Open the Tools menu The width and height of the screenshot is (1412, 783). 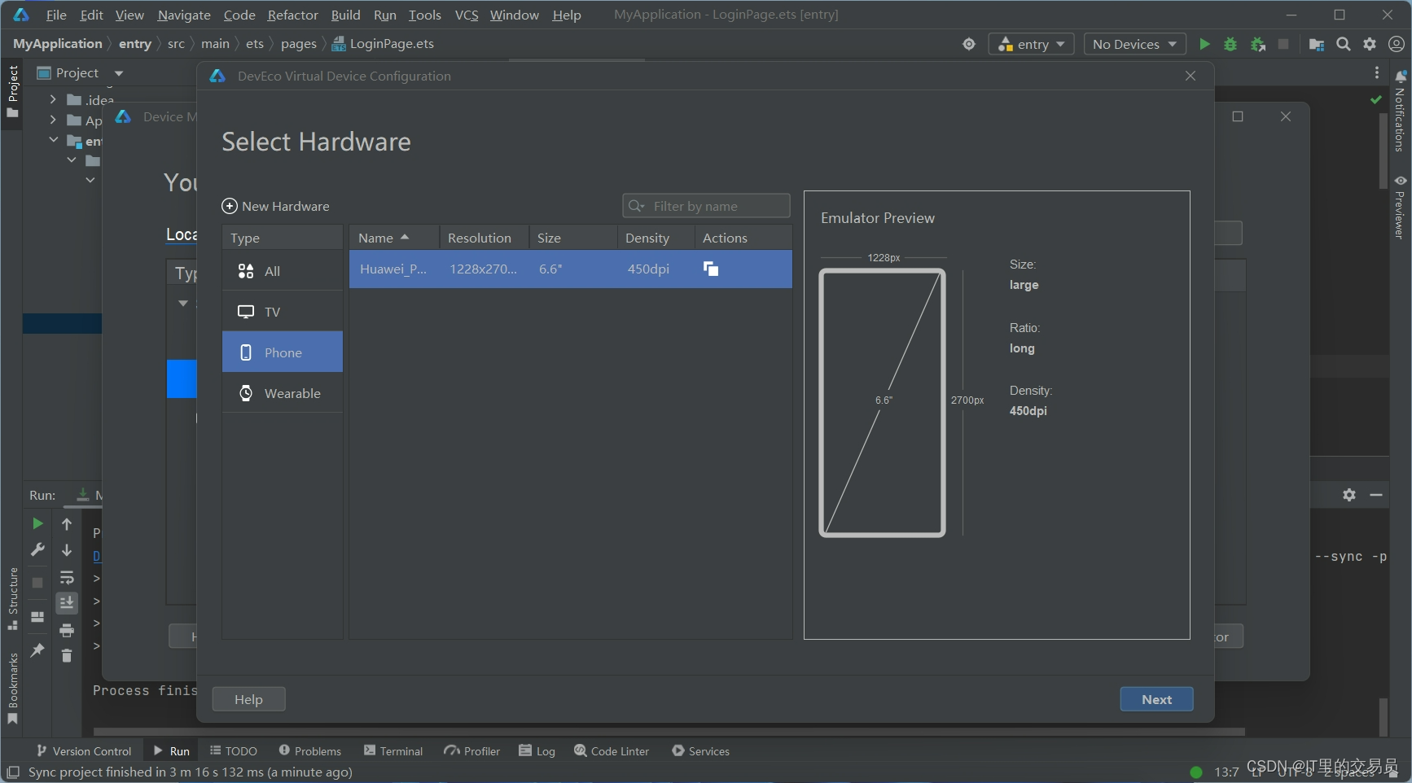(x=424, y=15)
